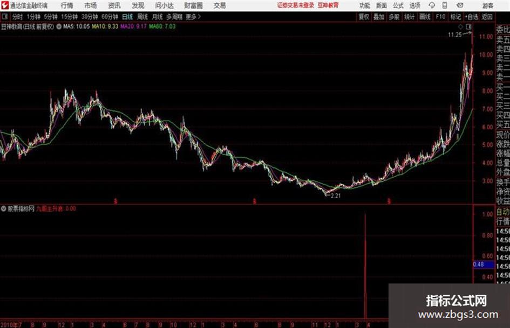510x328 pixels.
Task: Click the 叠加 overlay toolbar button
Action: click(x=379, y=17)
